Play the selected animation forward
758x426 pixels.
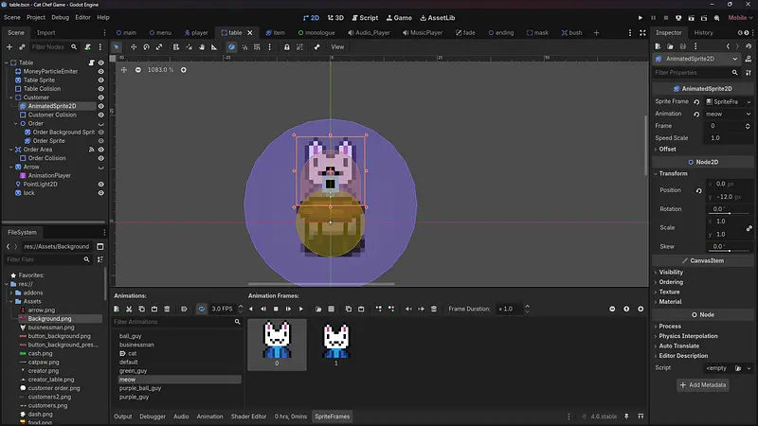coord(301,309)
